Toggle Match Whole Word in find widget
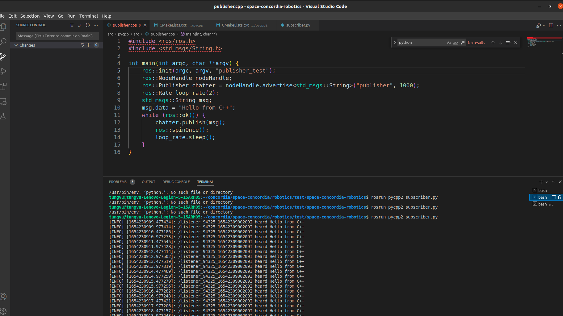This screenshot has width=563, height=316. (456, 43)
